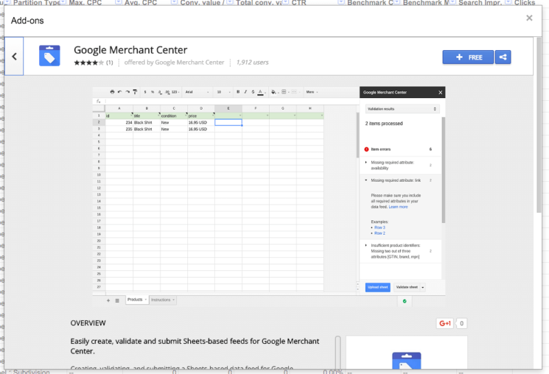
Task: Select the Instructions sheet tab in preview
Action: click(x=163, y=300)
